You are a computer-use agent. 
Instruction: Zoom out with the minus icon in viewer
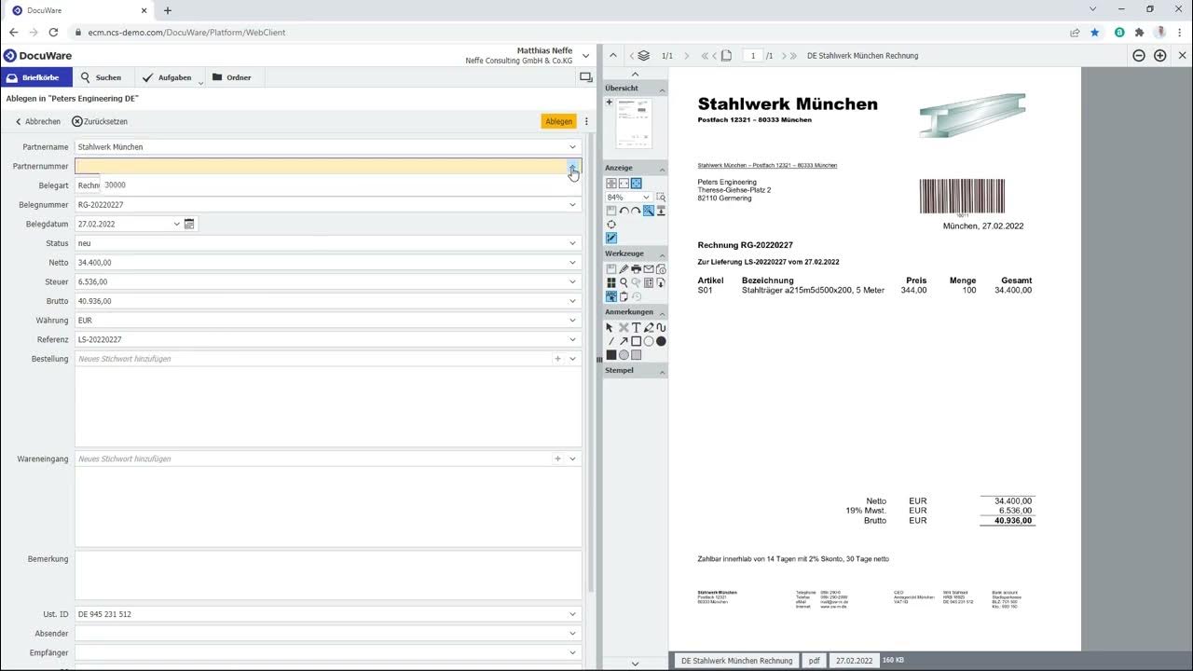[1139, 56]
